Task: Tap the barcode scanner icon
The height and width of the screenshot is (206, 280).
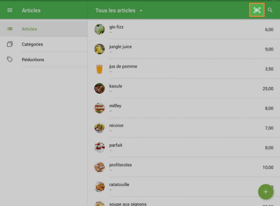Action: tap(257, 10)
